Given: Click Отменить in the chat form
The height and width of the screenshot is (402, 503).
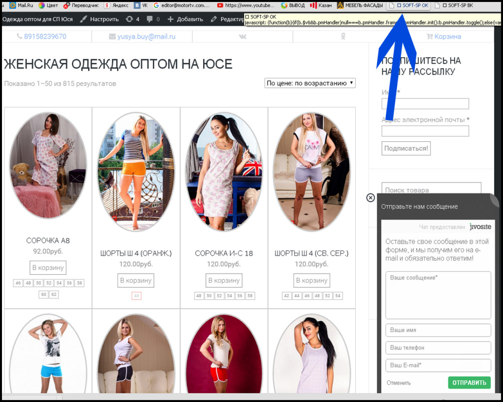Looking at the screenshot, I should [x=399, y=383].
